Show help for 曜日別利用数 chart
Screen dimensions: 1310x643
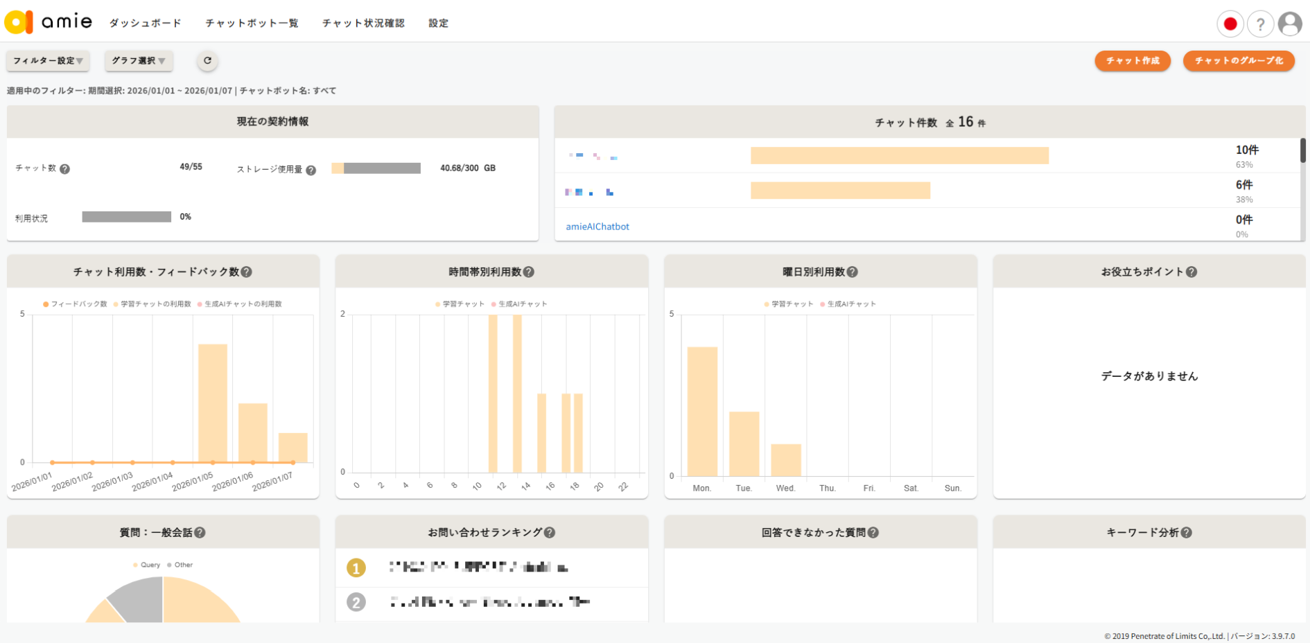click(x=853, y=272)
